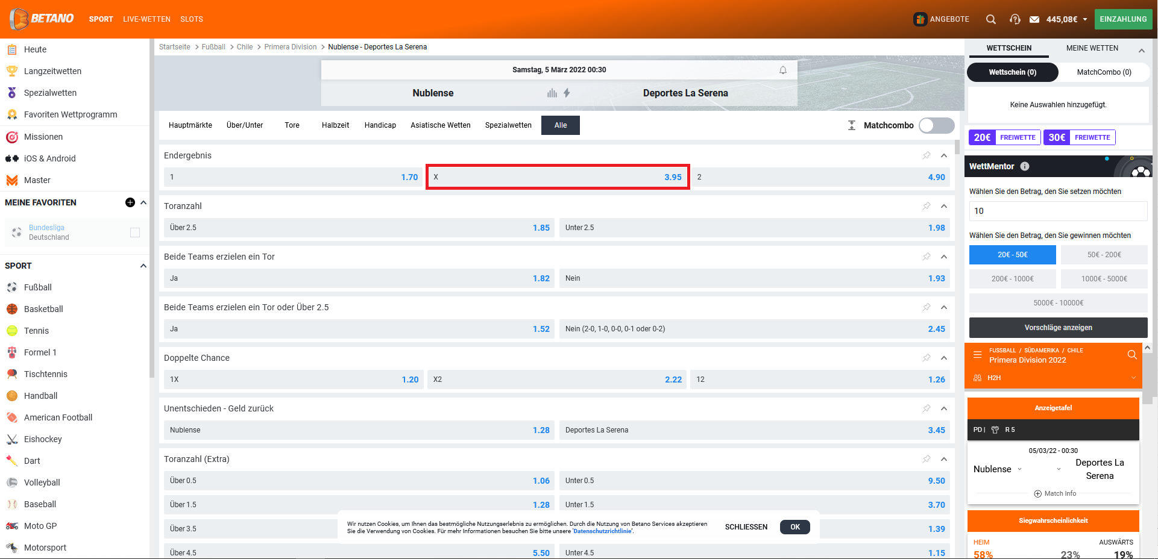Select the Halbzeit market tab
This screenshot has height=559, width=1158.
(335, 125)
